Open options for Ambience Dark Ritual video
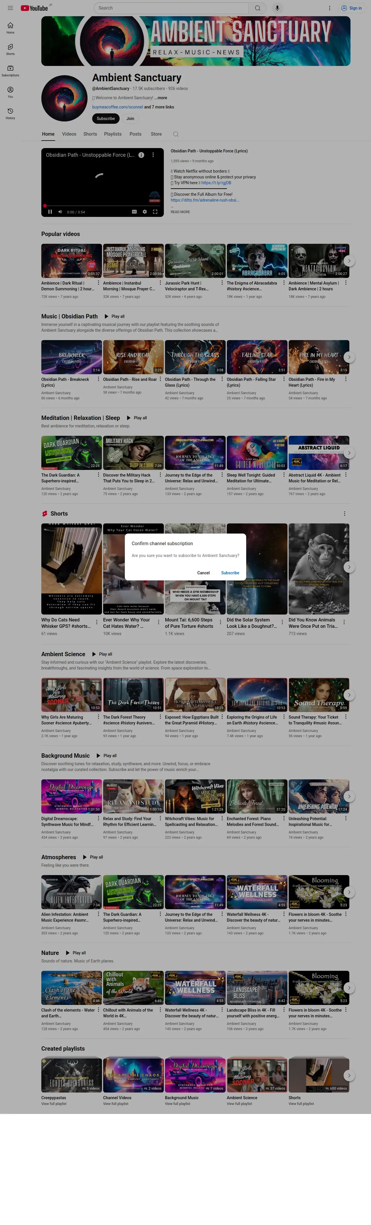Screen dimensions: 371x1225 pos(98,283)
